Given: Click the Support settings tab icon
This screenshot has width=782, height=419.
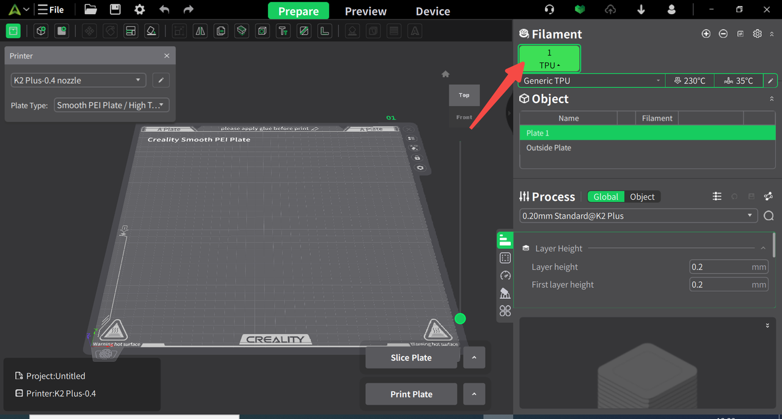Looking at the screenshot, I should coord(505,293).
